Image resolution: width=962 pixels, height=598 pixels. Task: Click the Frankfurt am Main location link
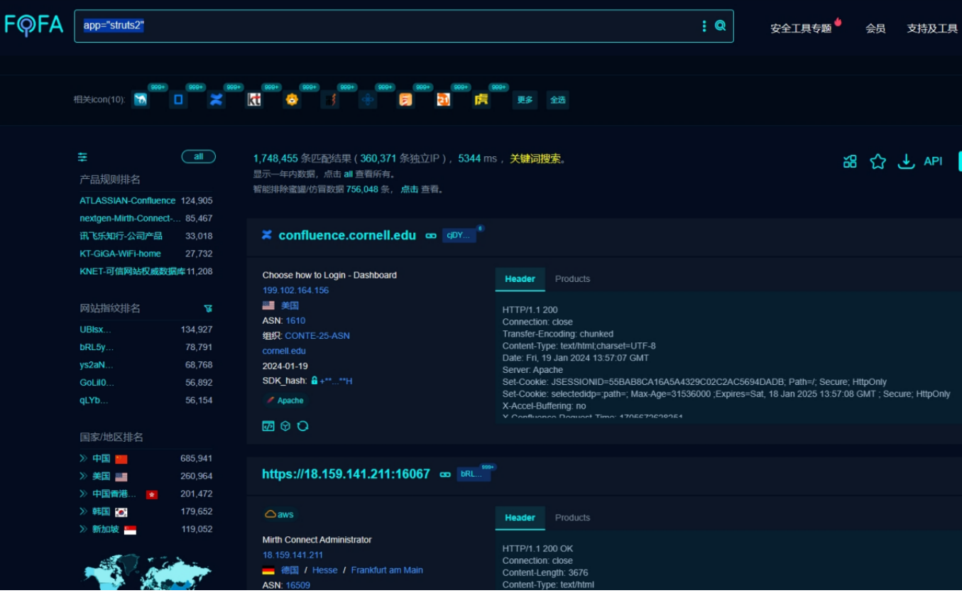[387, 570]
